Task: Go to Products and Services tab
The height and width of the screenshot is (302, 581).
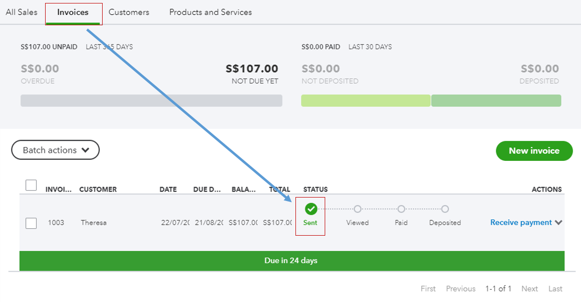Action: 211,12
